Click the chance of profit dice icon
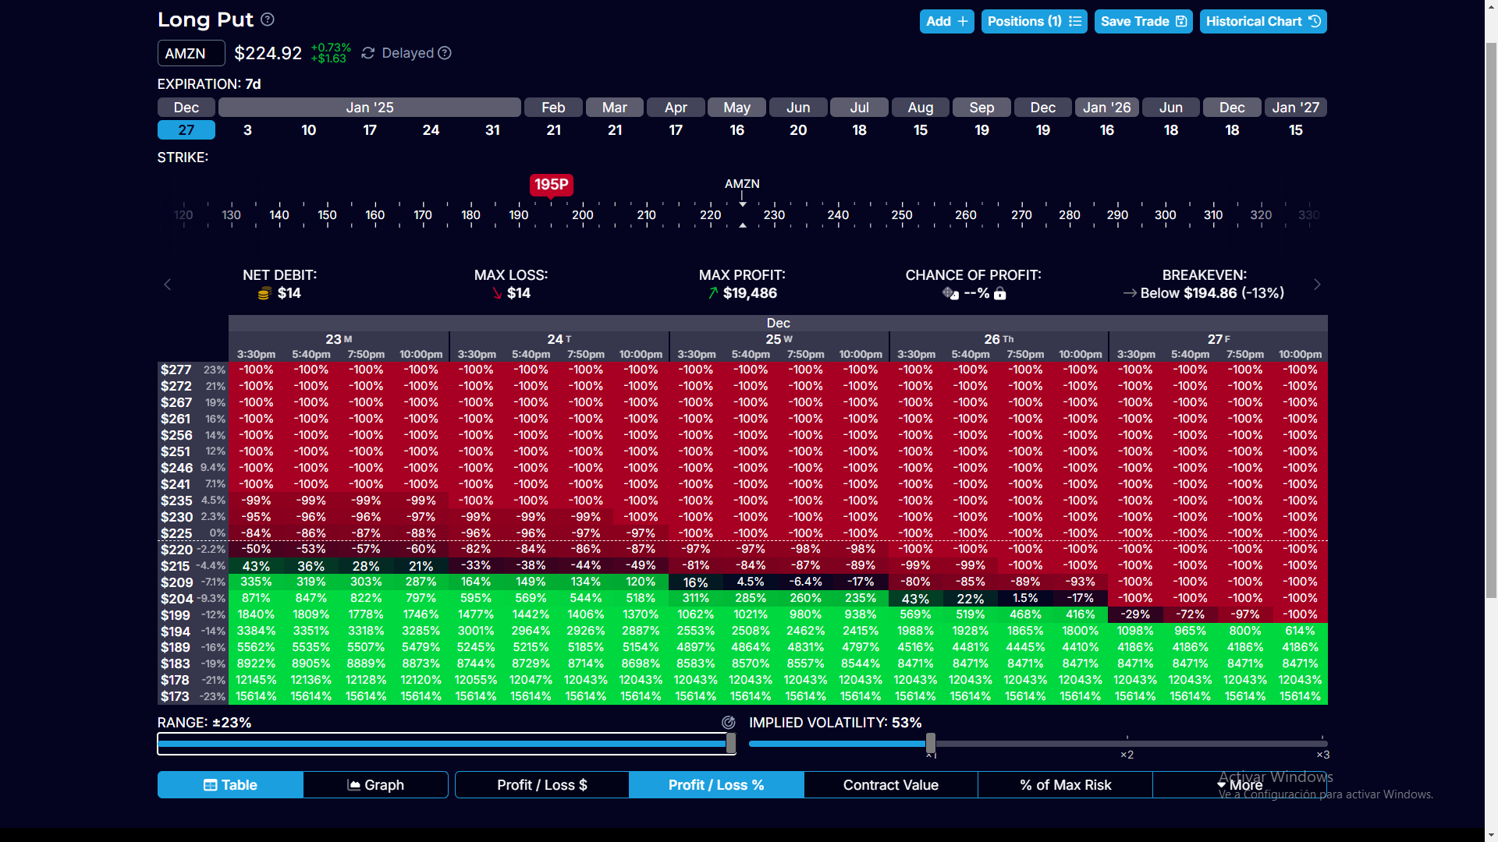Screen dimensions: 1498x842 pos(950,294)
